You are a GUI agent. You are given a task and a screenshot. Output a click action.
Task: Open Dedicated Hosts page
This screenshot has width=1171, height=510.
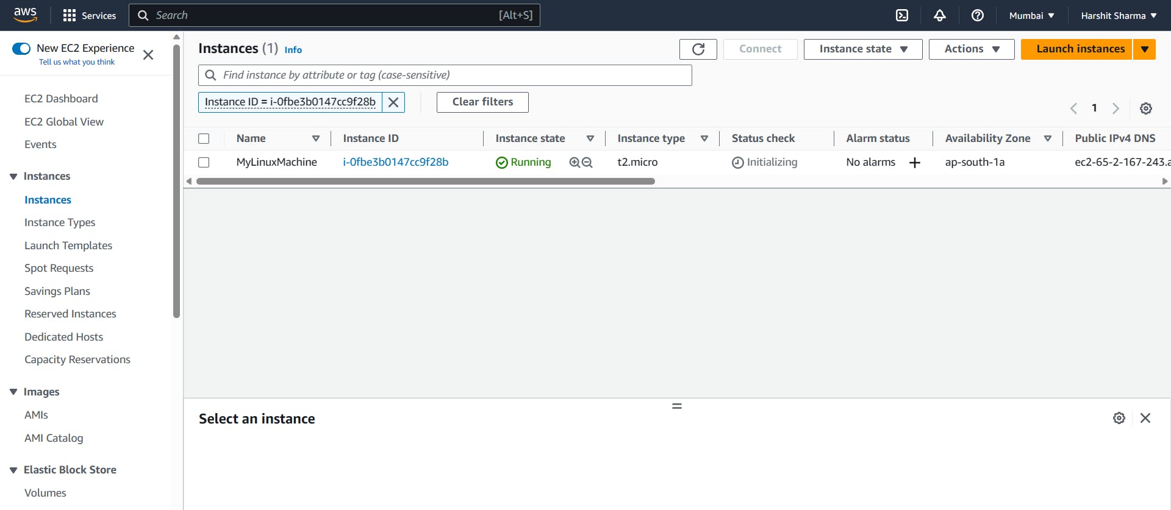pos(63,337)
